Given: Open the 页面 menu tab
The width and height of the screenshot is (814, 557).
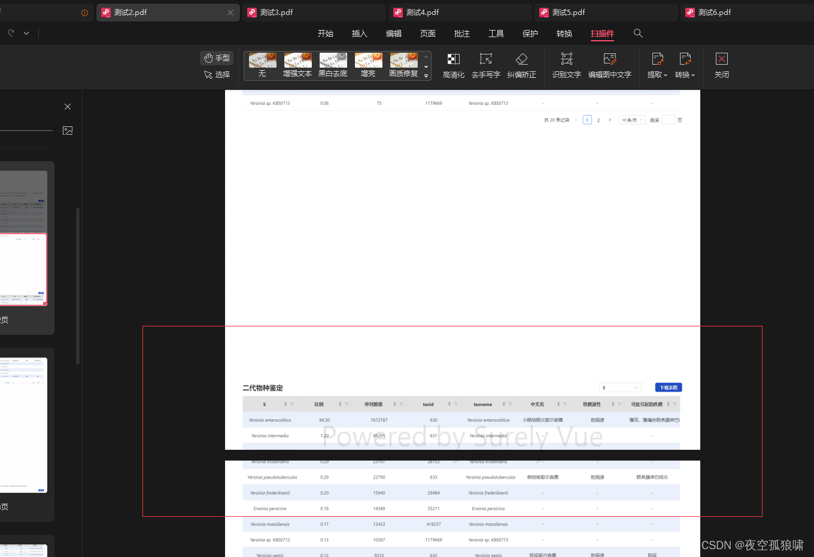Looking at the screenshot, I should 427,34.
